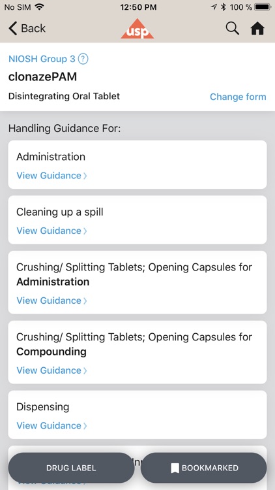Click the NIOSH Group 3 label
Image resolution: width=275 pixels, height=490 pixels.
tap(42, 59)
